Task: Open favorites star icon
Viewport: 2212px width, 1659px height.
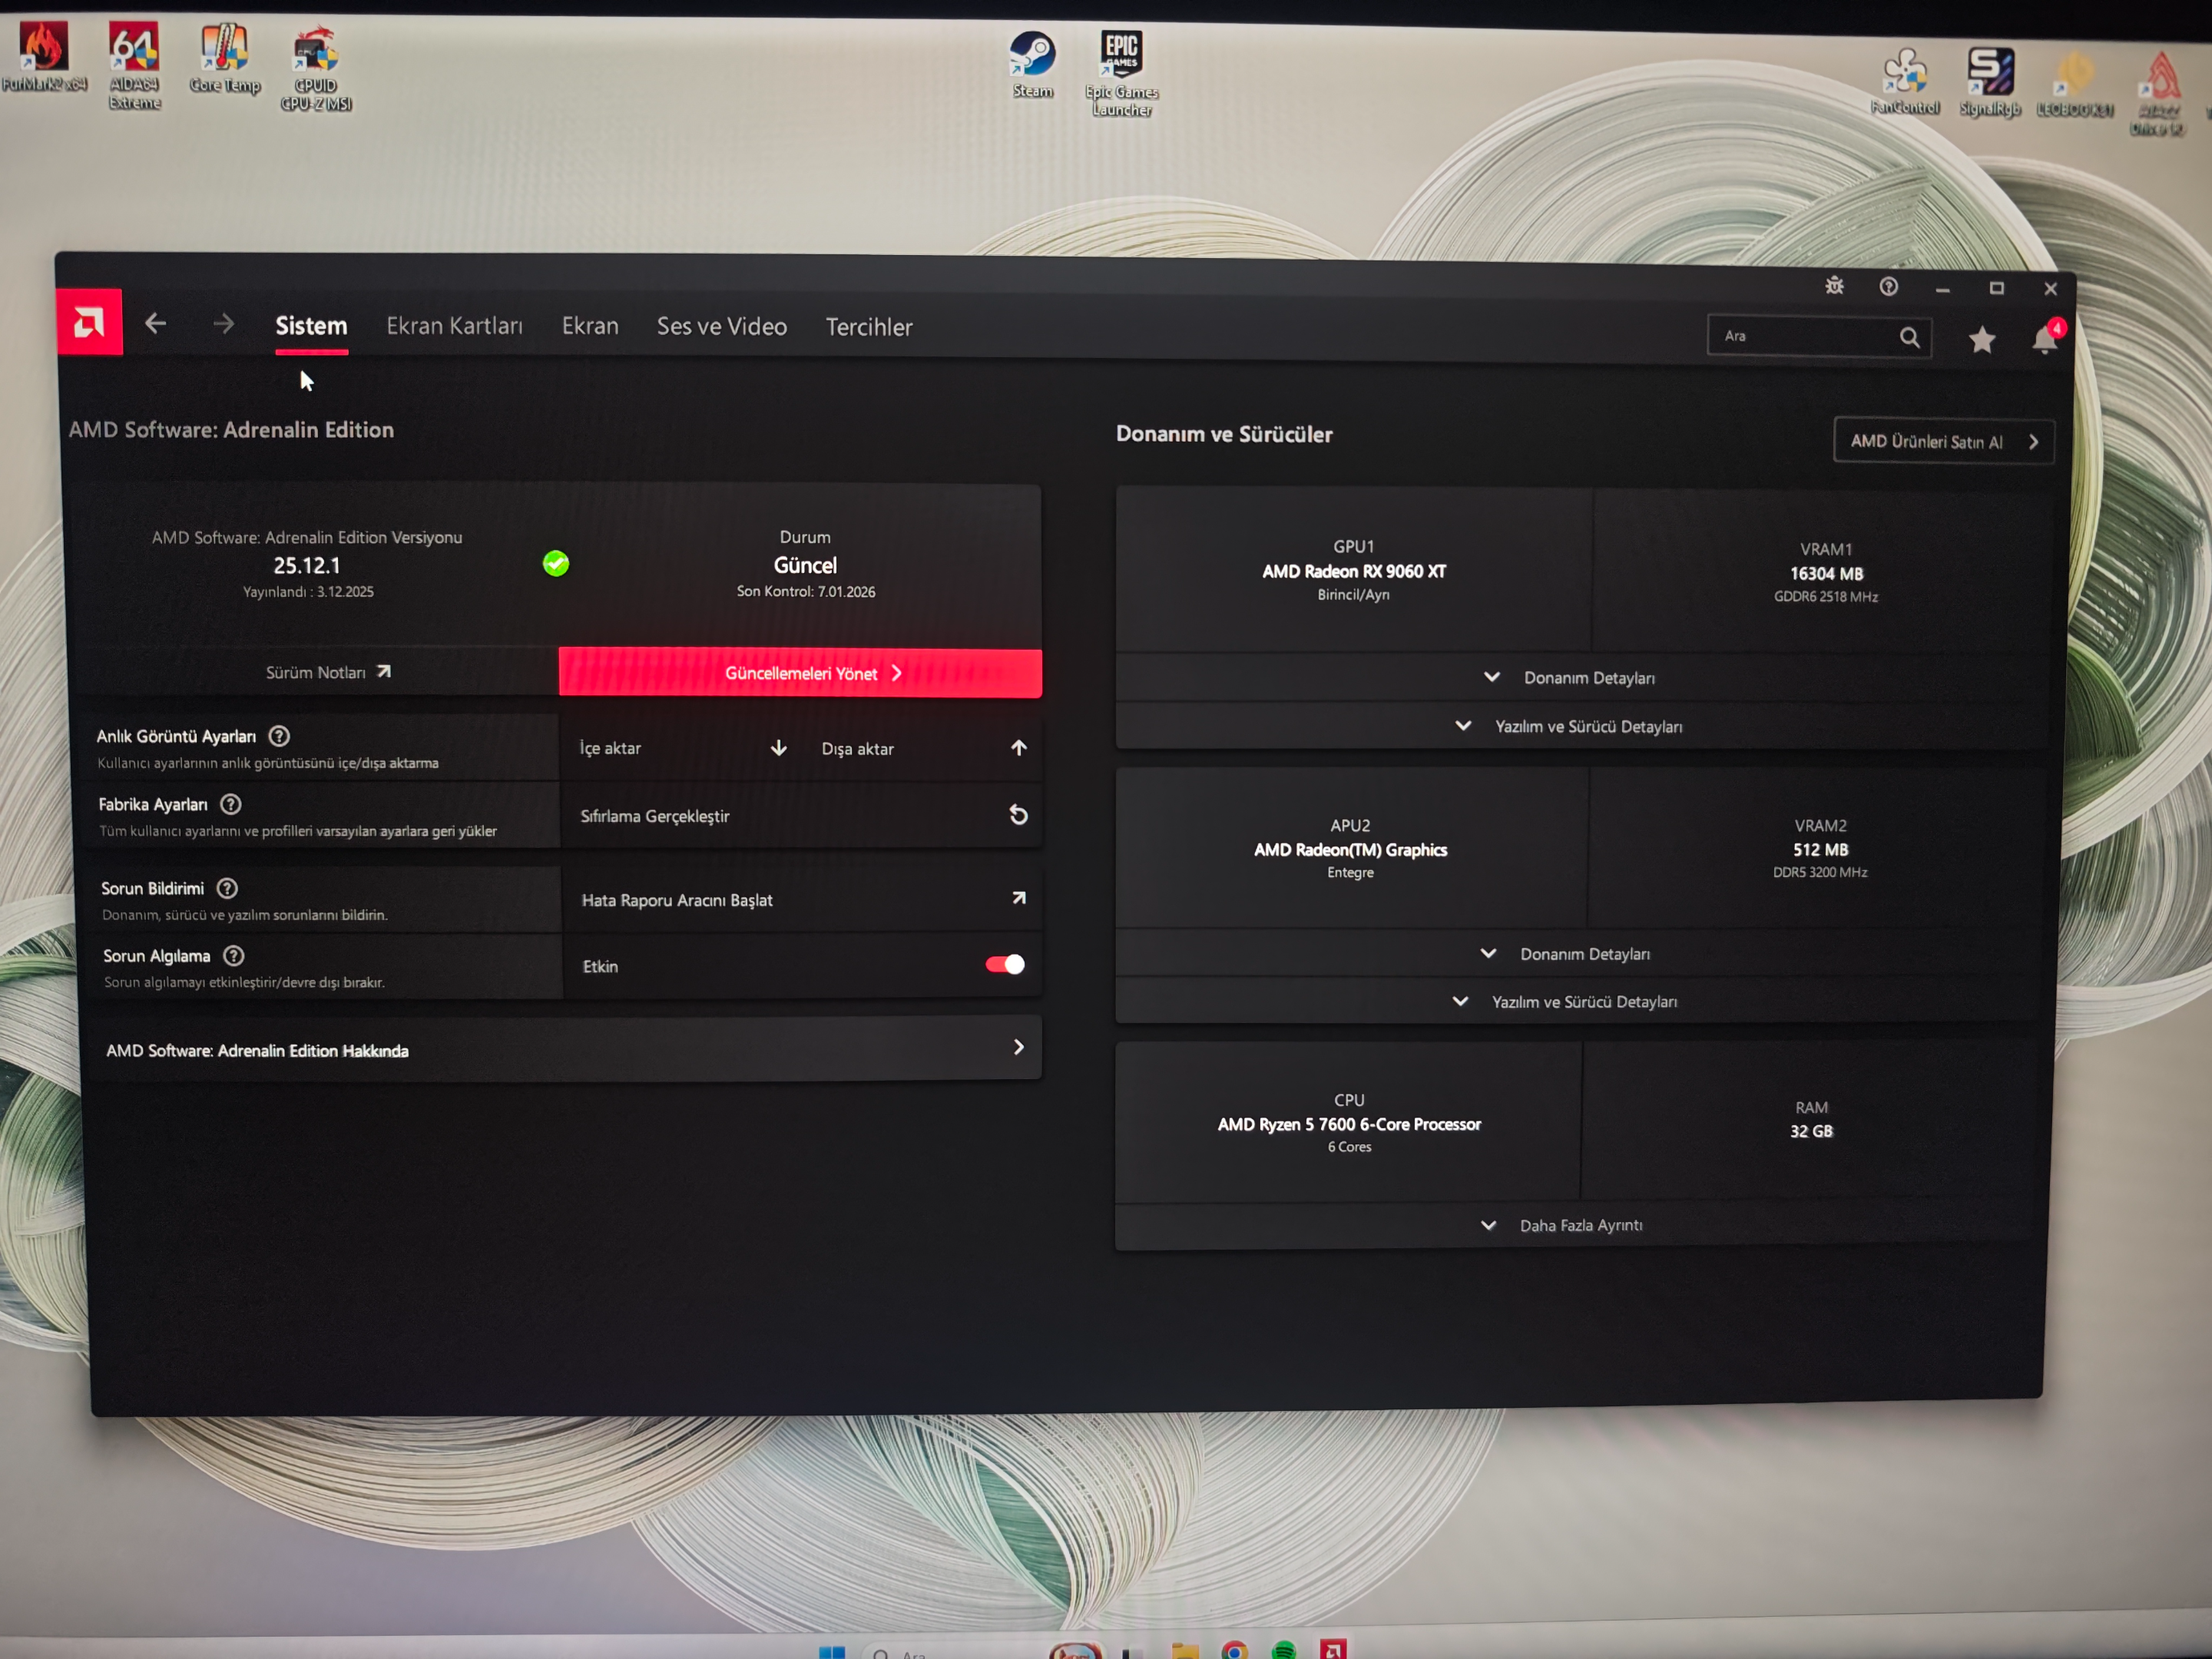Action: pos(1982,340)
